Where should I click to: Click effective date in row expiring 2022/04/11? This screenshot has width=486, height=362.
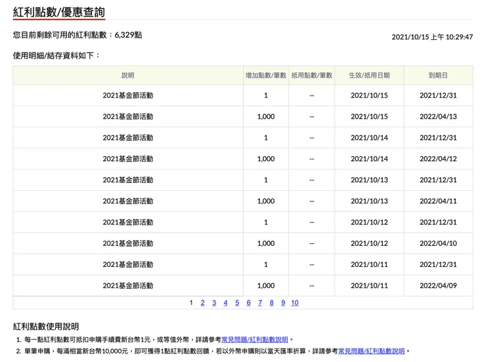[x=369, y=201]
